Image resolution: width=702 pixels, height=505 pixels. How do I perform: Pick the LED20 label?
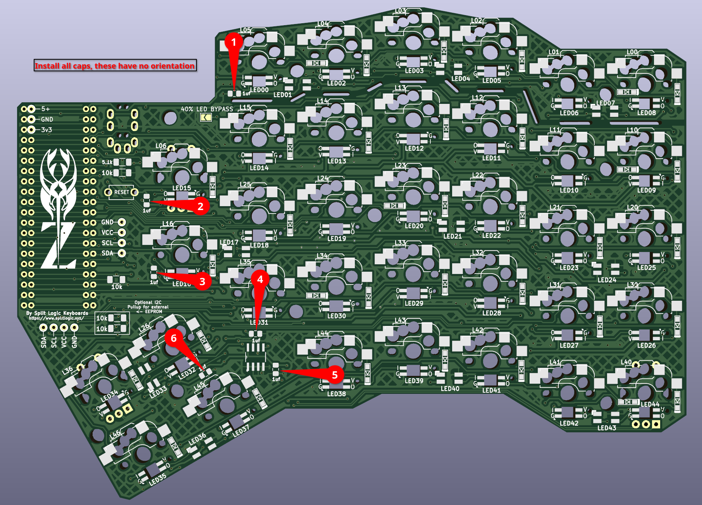(x=414, y=226)
